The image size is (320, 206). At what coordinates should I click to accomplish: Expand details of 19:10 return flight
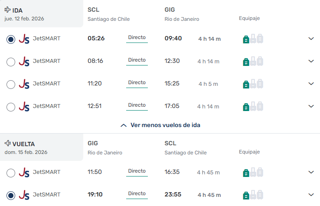(x=310, y=195)
